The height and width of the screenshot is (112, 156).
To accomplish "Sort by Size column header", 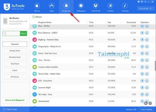I will pyautogui.click(x=109, y=22).
